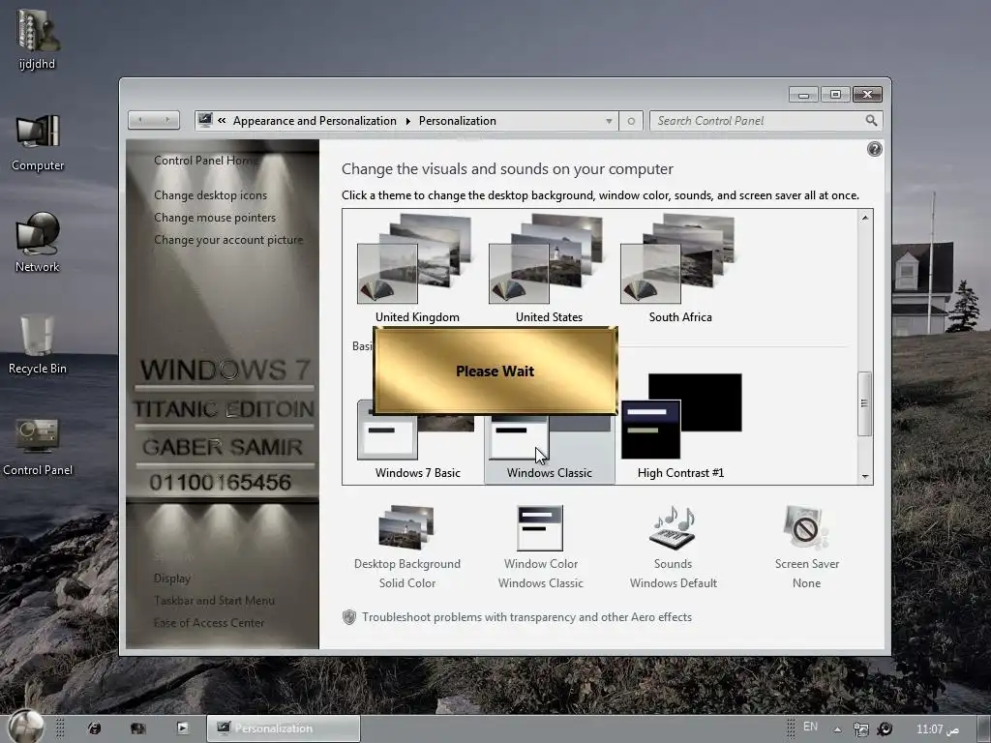Open the pinned media player taskbar icon

(x=183, y=728)
